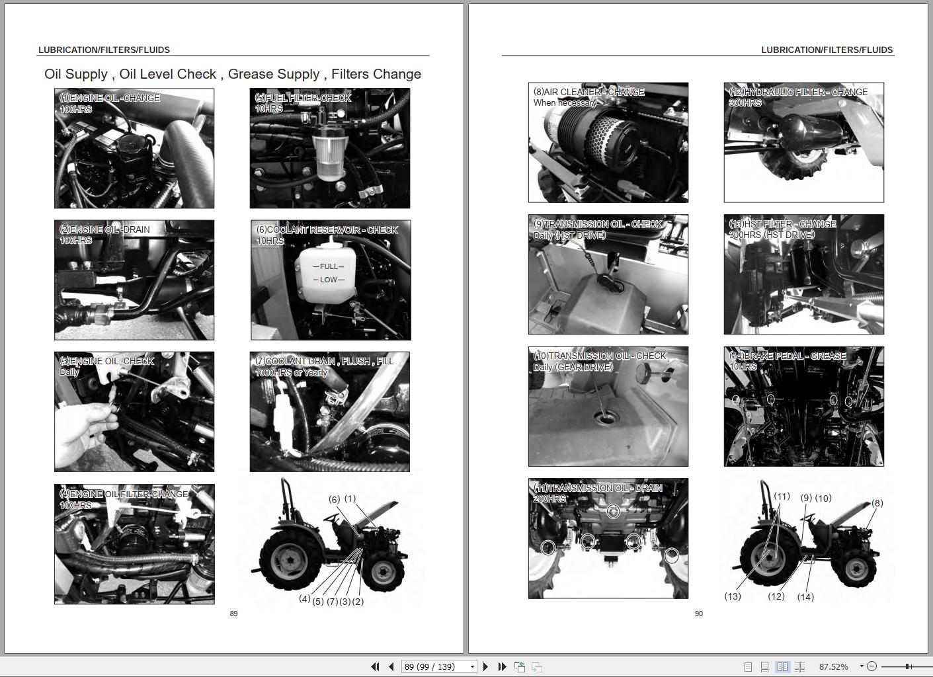
Task: Click the zoom out minus button
Action: pos(872,666)
